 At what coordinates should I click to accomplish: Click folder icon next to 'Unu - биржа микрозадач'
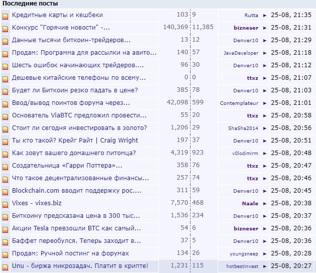[5, 266]
